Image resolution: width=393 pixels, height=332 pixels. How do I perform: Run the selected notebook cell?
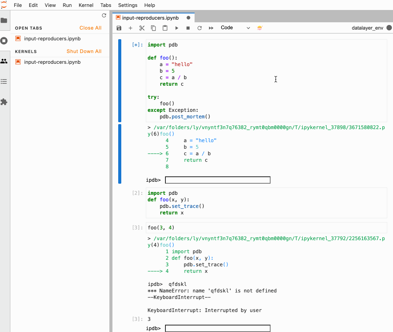pyautogui.click(x=176, y=28)
